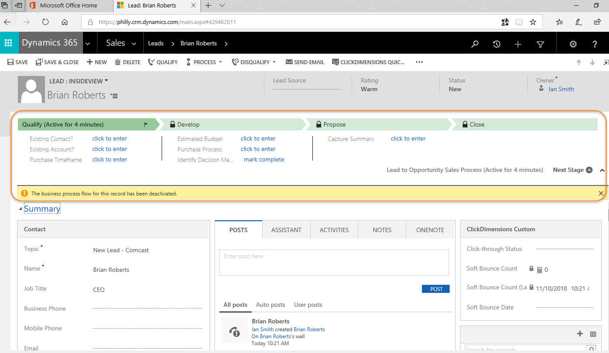Expand chevron after Brian Roberts breadcrumb

pyautogui.click(x=226, y=43)
